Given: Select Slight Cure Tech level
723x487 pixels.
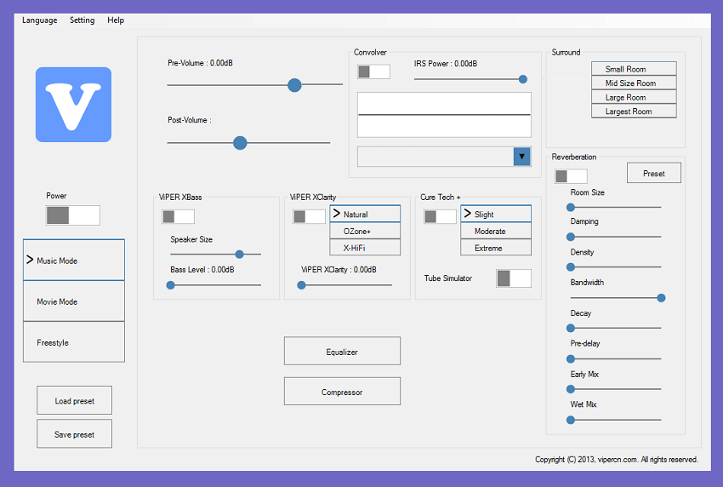Looking at the screenshot, I should 496,214.
